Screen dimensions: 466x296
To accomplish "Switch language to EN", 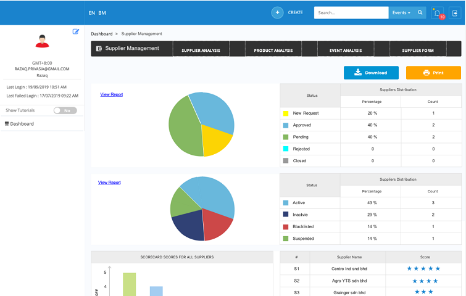I will pos(91,13).
